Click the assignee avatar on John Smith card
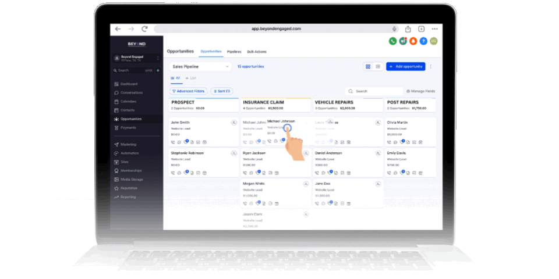This screenshot has width=559, height=279. (x=234, y=123)
